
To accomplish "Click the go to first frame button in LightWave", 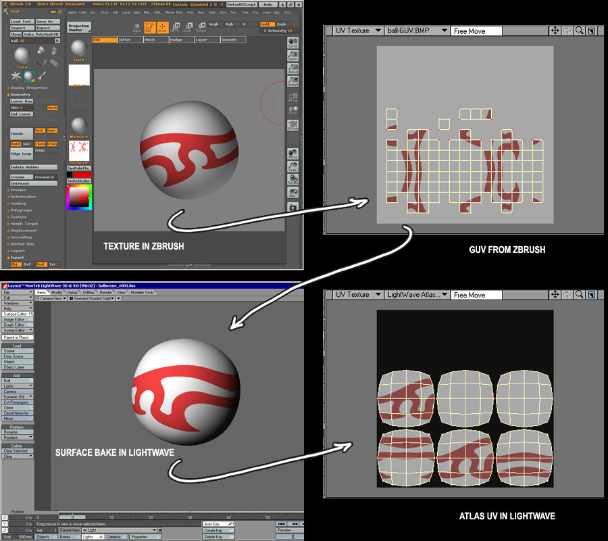I will [x=282, y=524].
